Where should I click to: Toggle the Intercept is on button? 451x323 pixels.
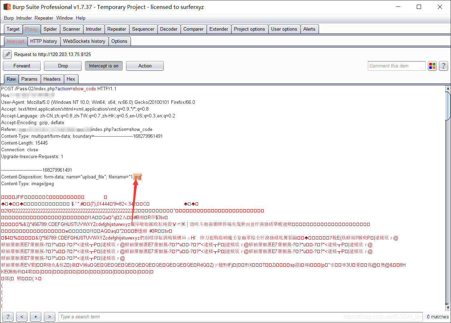[103, 66]
